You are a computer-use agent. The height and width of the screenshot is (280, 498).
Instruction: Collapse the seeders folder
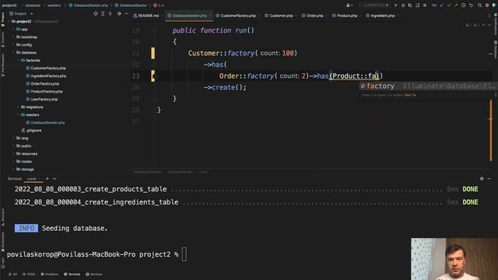(x=19, y=114)
